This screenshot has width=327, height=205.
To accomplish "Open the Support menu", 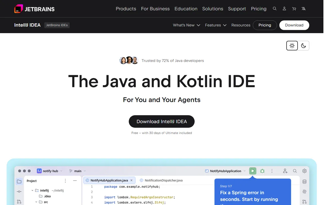I will click(x=237, y=9).
